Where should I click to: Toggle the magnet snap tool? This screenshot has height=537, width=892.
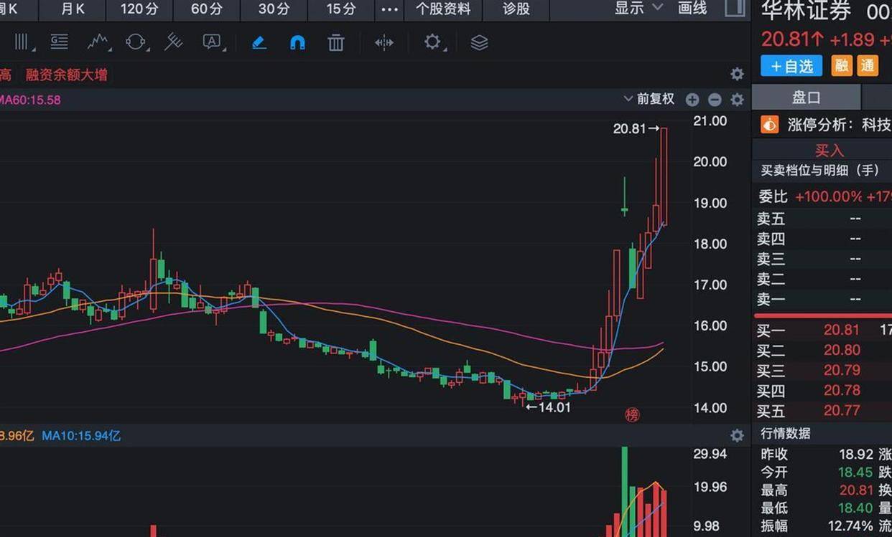click(x=297, y=43)
